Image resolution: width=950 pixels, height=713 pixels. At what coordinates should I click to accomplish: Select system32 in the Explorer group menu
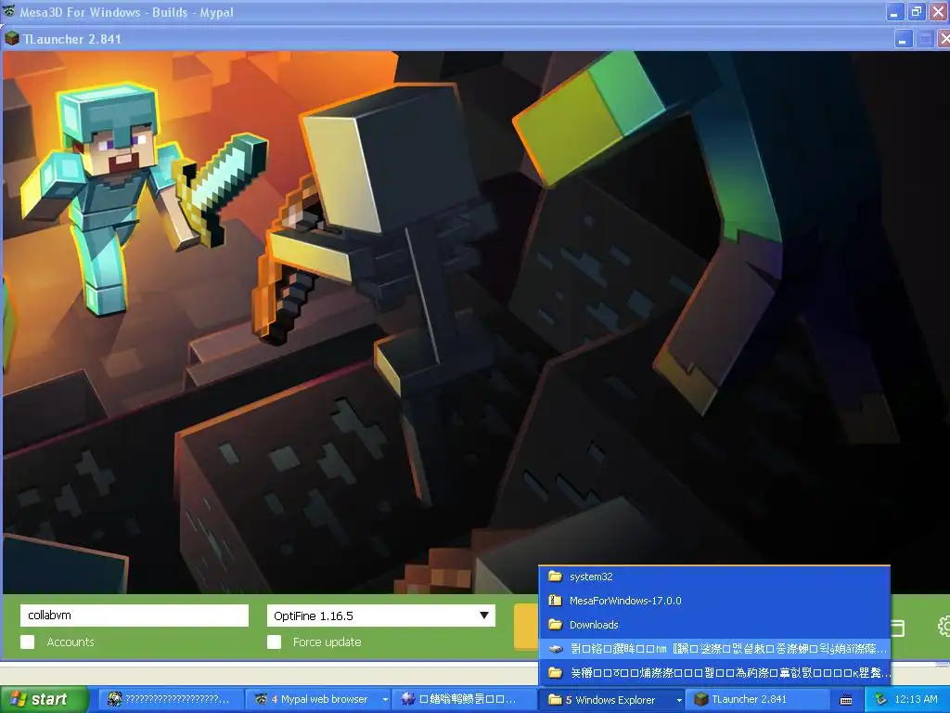click(714, 577)
